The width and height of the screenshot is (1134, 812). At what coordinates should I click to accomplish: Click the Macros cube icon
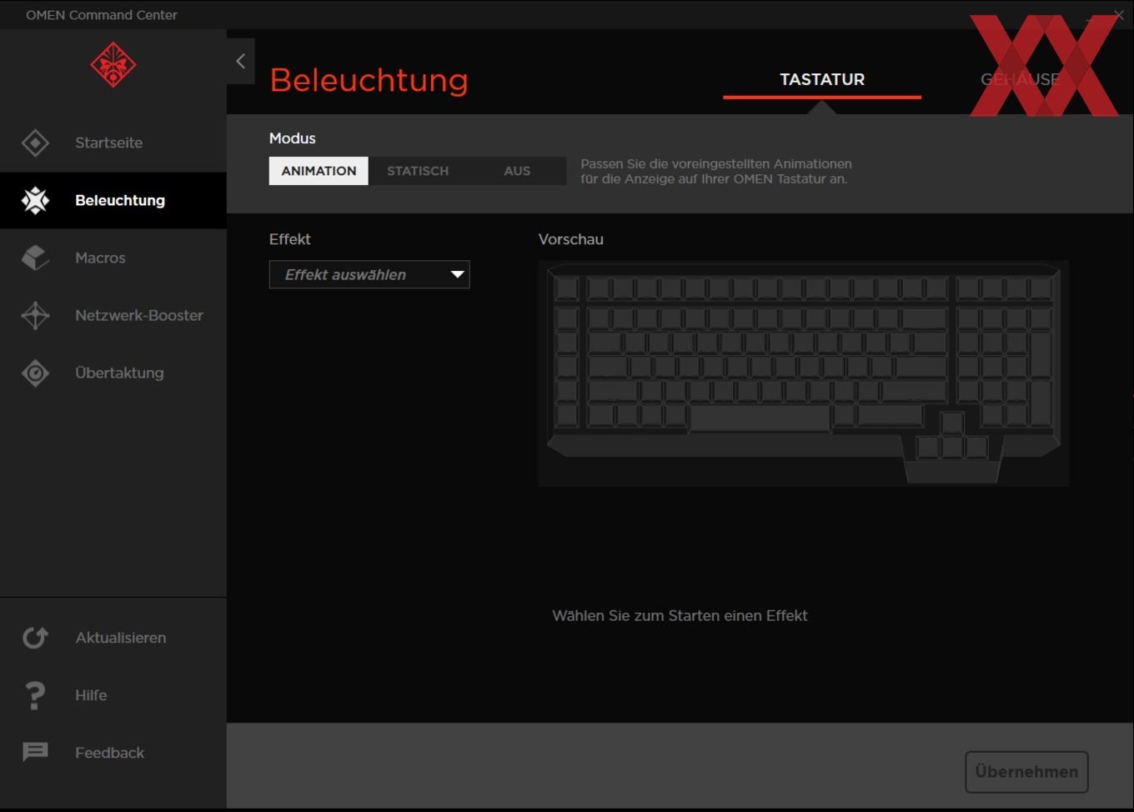pos(35,258)
